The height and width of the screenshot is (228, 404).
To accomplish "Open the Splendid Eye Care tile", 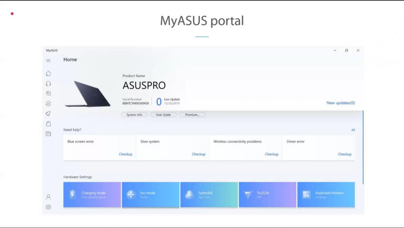I will [x=209, y=195].
